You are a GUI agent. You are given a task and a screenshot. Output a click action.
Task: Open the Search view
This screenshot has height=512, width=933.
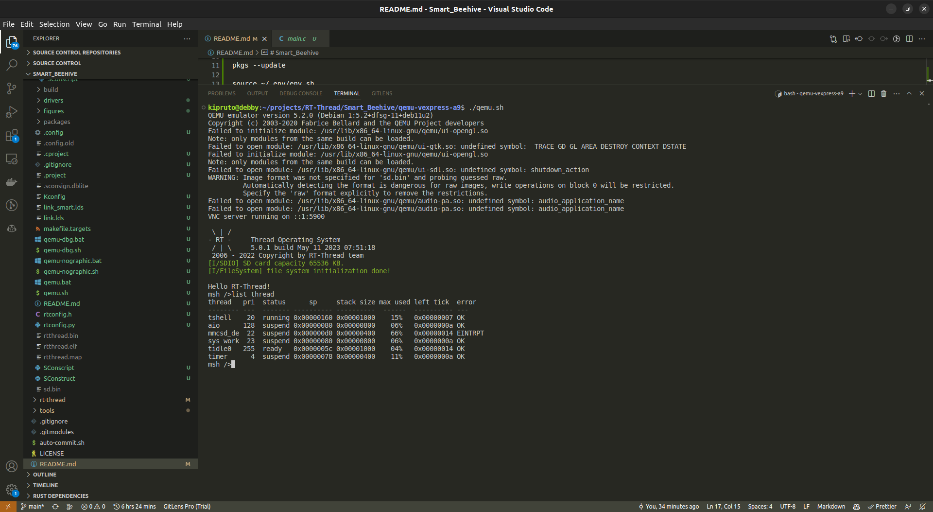coord(12,65)
